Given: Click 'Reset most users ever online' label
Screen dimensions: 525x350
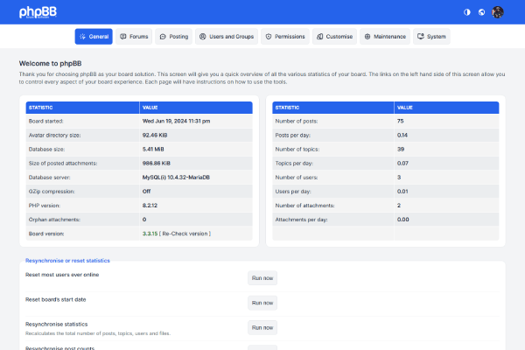Looking at the screenshot, I should point(62,275).
